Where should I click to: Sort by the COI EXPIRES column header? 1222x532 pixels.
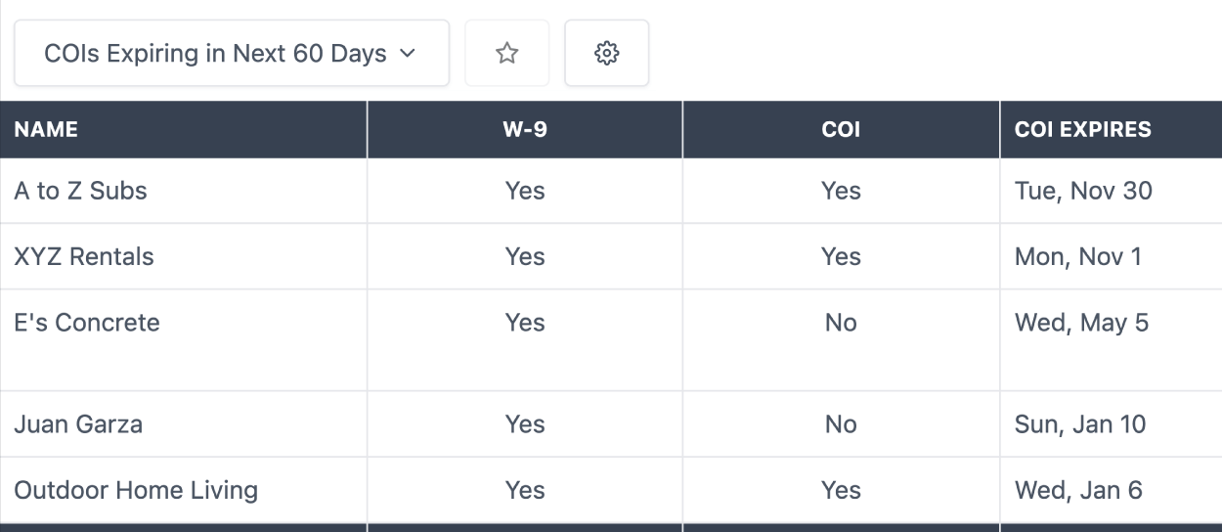(1082, 129)
